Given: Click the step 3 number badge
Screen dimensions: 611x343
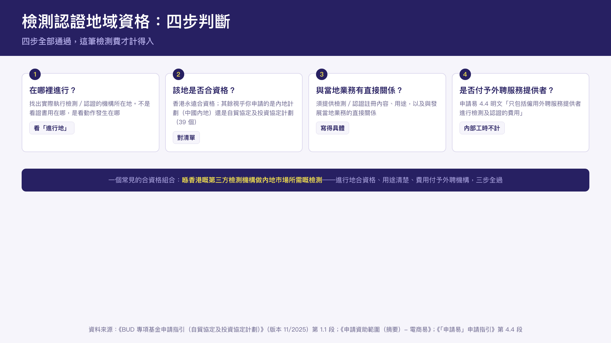Looking at the screenshot, I should click(322, 74).
